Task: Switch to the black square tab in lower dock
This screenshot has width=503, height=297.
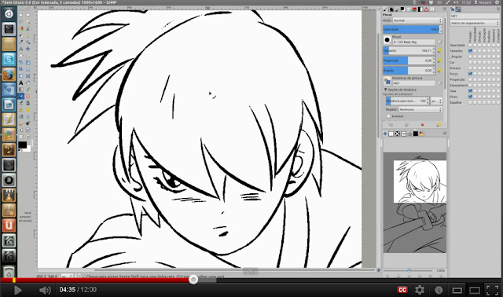Action: click(x=416, y=134)
